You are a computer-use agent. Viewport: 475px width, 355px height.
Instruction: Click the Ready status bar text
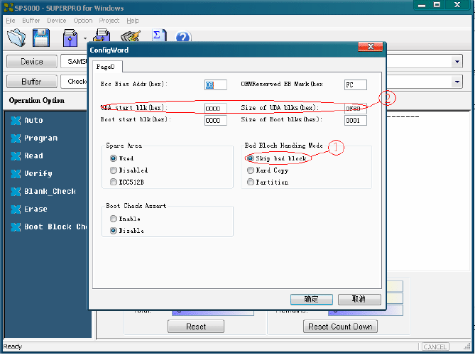click(x=12, y=346)
